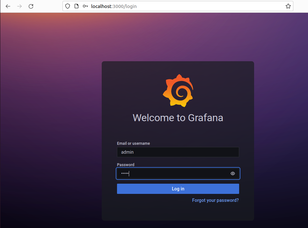308x228 pixels.
Task: Click the Welcome to Grafana heading
Action: [178, 118]
